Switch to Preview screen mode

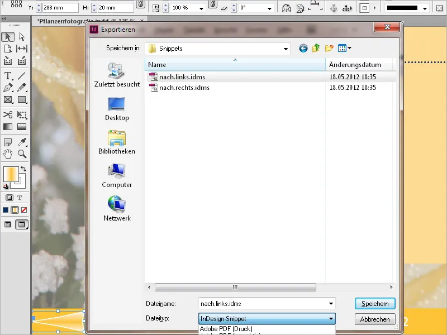tap(22, 224)
